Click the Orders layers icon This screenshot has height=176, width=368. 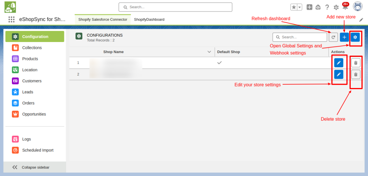15,103
